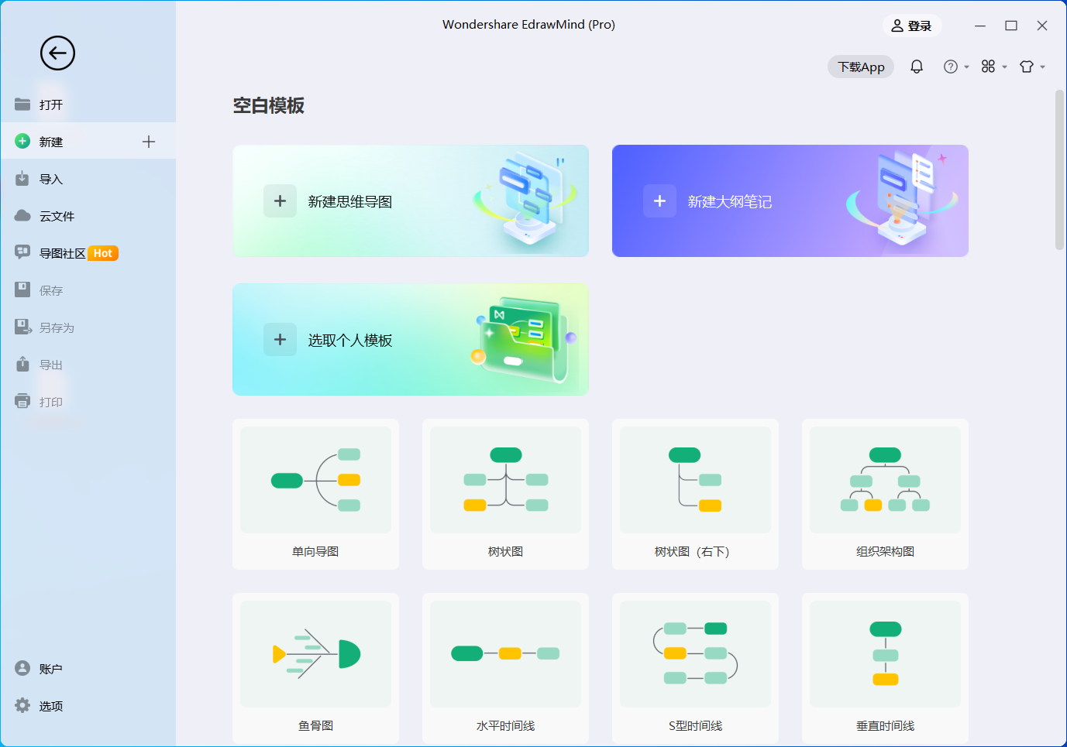Click the import icon beside 导入
This screenshot has height=747, width=1067.
pos(22,179)
